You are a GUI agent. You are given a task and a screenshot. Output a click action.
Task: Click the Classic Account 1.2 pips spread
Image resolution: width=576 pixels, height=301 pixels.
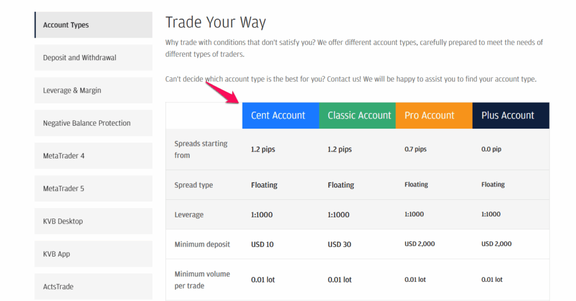tap(340, 149)
